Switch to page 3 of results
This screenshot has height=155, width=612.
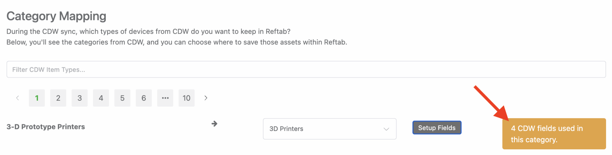pyautogui.click(x=79, y=98)
